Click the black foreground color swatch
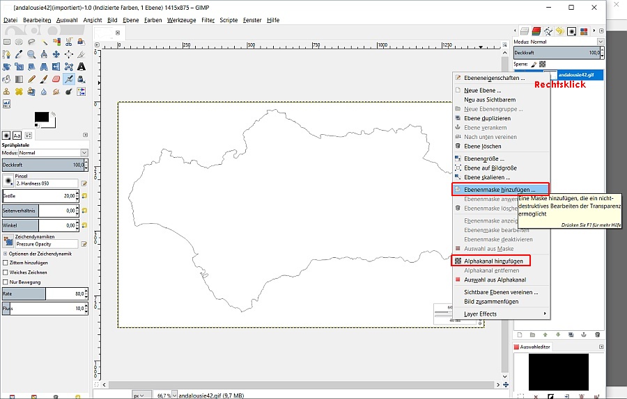This screenshot has height=399, width=627. tap(41, 117)
